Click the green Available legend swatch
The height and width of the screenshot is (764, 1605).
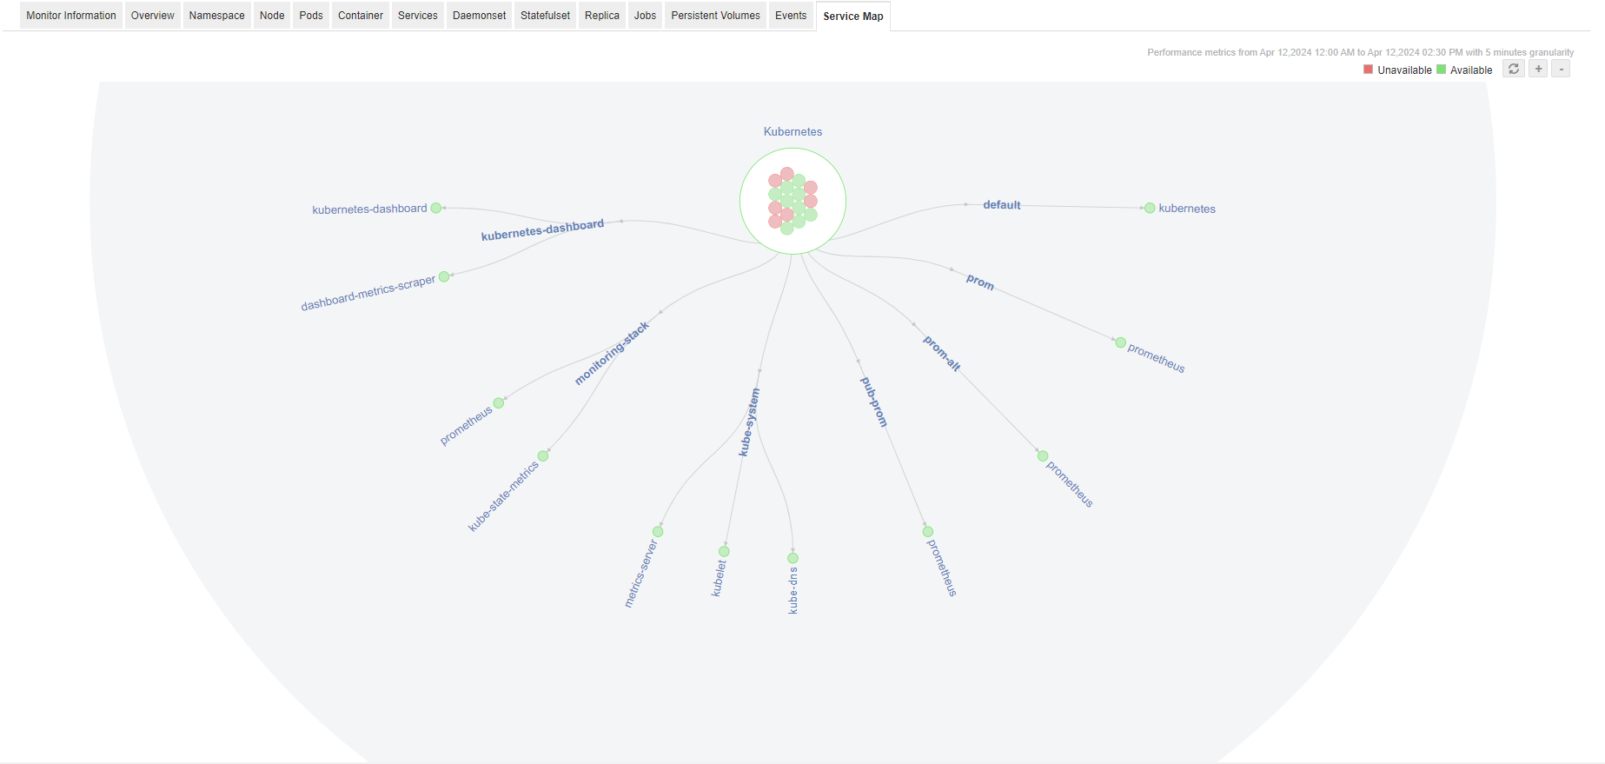[1442, 70]
